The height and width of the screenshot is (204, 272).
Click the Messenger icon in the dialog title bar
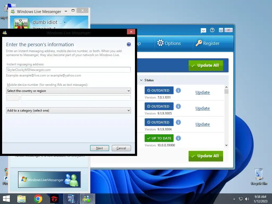pyautogui.click(x=5, y=32)
